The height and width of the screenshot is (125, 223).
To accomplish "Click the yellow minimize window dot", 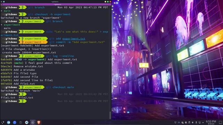I will tap(105, 2).
